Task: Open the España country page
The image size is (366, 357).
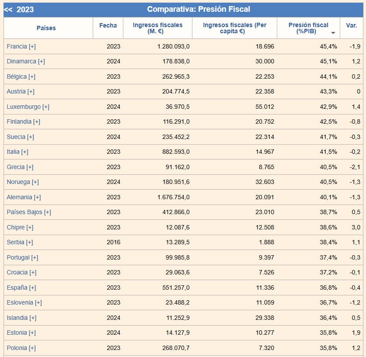Action: (17, 288)
